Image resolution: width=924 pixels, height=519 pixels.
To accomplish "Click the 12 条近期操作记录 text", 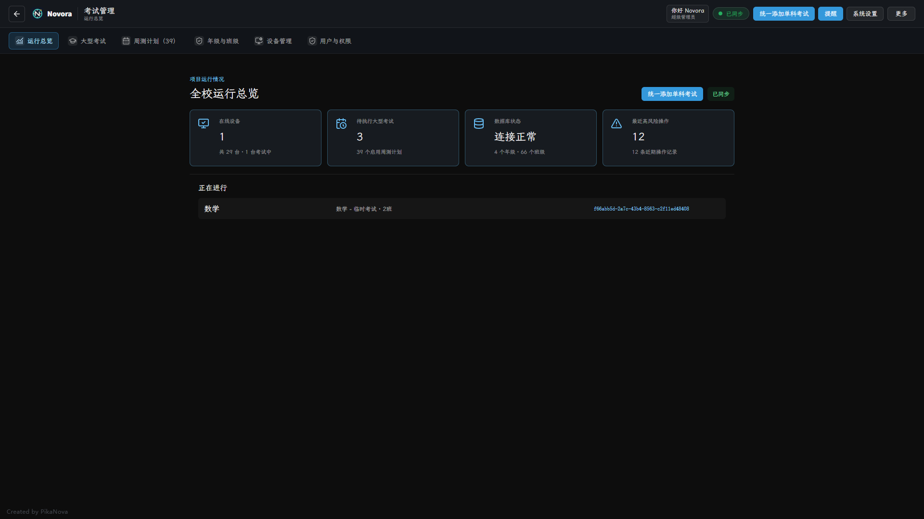I will point(654,152).
